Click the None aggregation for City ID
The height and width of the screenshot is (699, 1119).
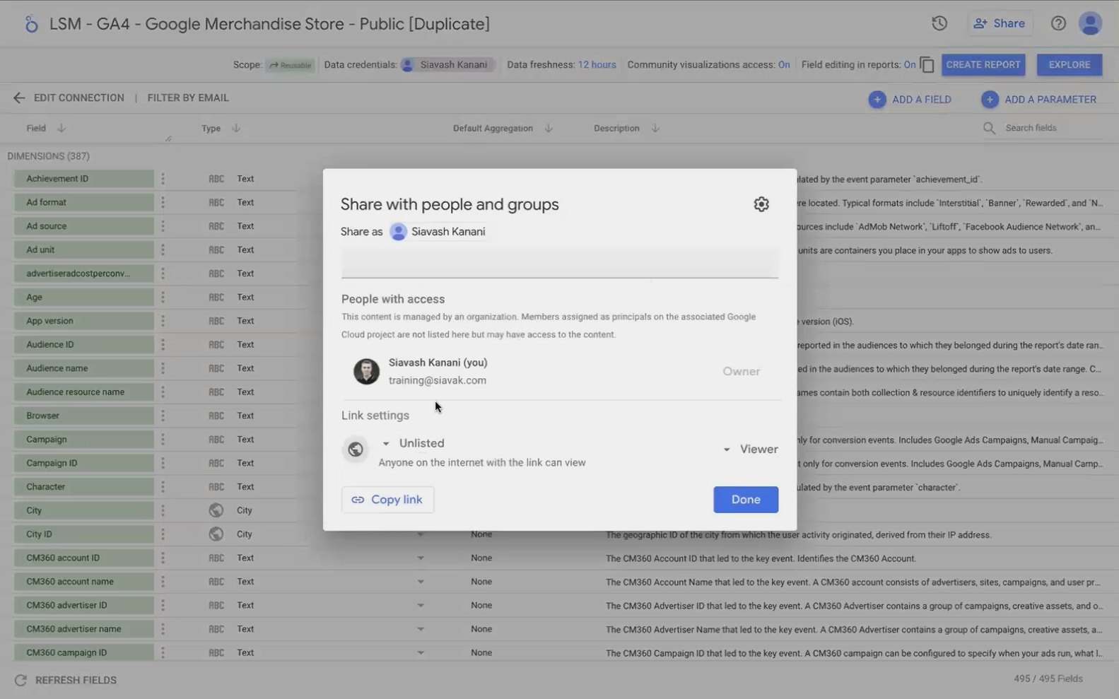[481, 534]
